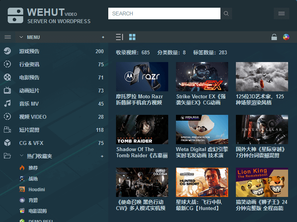Click the plus icon beside MENU
This screenshot has height=222, width=297.
(x=103, y=37)
